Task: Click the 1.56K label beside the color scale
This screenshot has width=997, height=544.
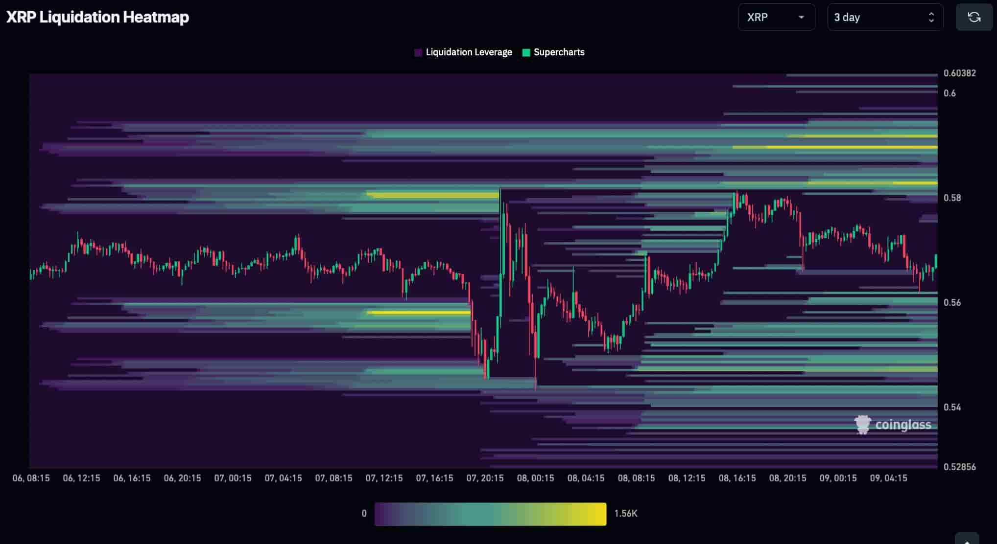Action: pos(625,514)
